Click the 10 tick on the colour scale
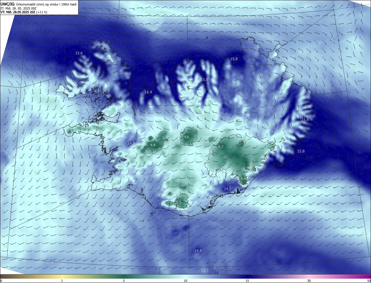This screenshot has width=371, height=283. pos(185,281)
